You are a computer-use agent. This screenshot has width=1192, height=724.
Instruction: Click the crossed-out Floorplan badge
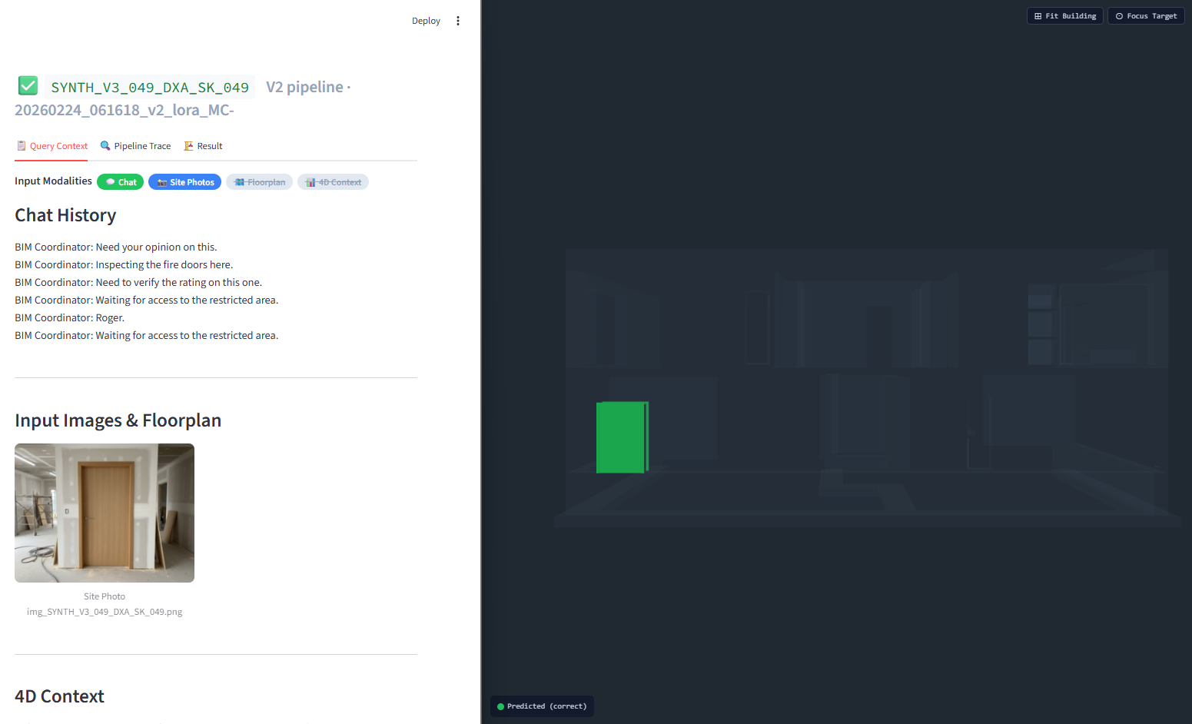tap(259, 182)
